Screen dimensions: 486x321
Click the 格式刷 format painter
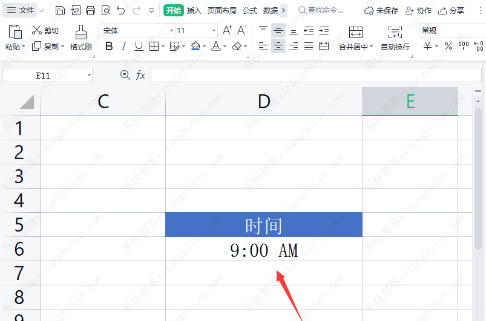(81, 37)
